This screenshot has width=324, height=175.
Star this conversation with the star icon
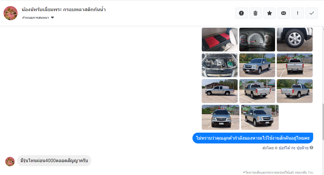click(x=270, y=13)
